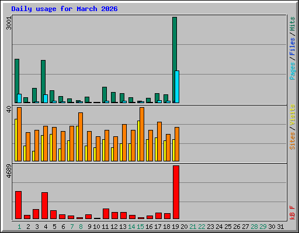Click the orange Sites bar for day 15
This screenshot has width=299, height=233.
tap(142, 134)
